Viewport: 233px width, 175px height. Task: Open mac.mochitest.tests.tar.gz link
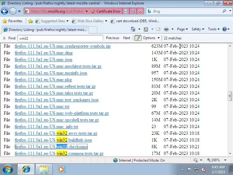[58, 66]
